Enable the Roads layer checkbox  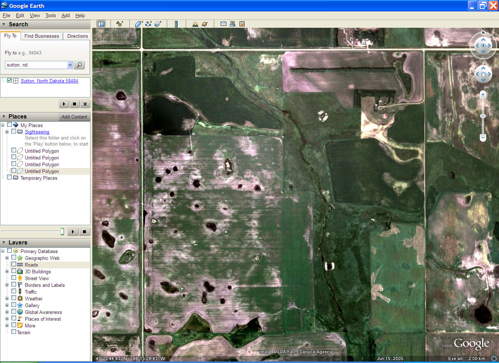[x=14, y=264]
